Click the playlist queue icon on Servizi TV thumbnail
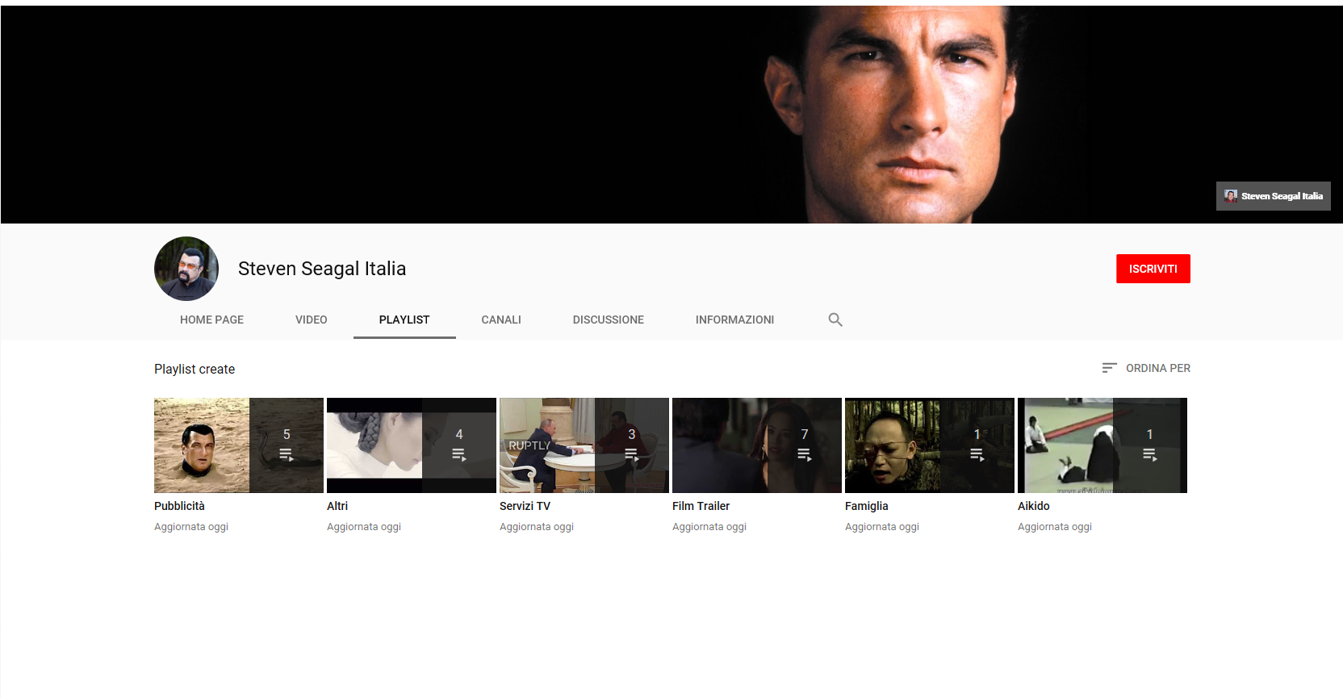Image resolution: width=1343 pixels, height=698 pixels. point(632,455)
